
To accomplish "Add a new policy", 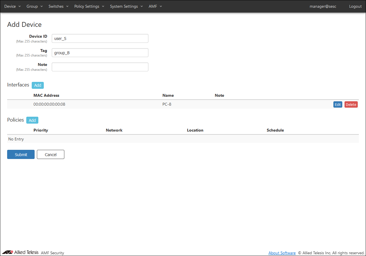I will pyautogui.click(x=32, y=120).
